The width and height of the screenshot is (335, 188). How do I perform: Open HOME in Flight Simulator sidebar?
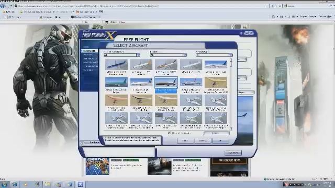pyautogui.click(x=86, y=47)
